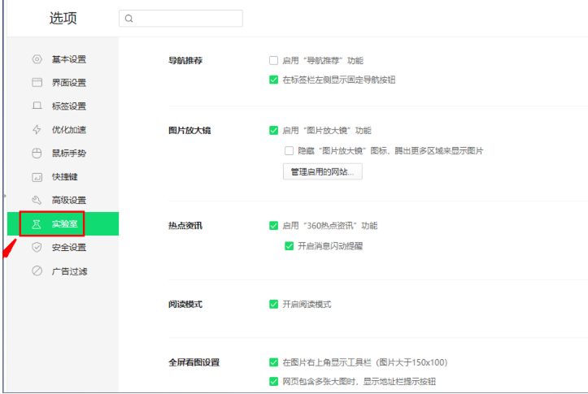Click the 导航推荐 section heading
This screenshot has height=394, width=588.
[185, 60]
